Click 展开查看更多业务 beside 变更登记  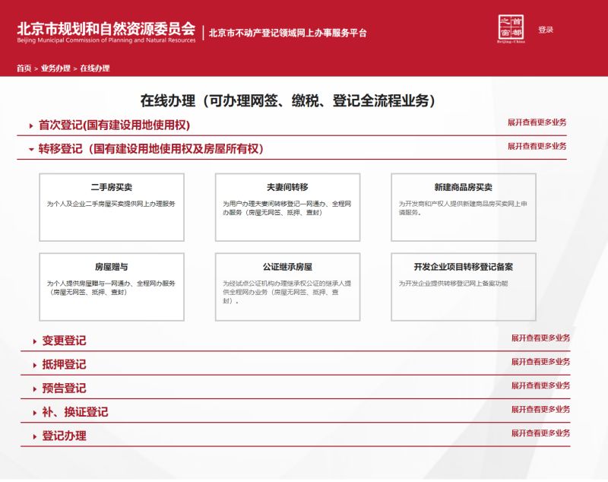point(540,338)
